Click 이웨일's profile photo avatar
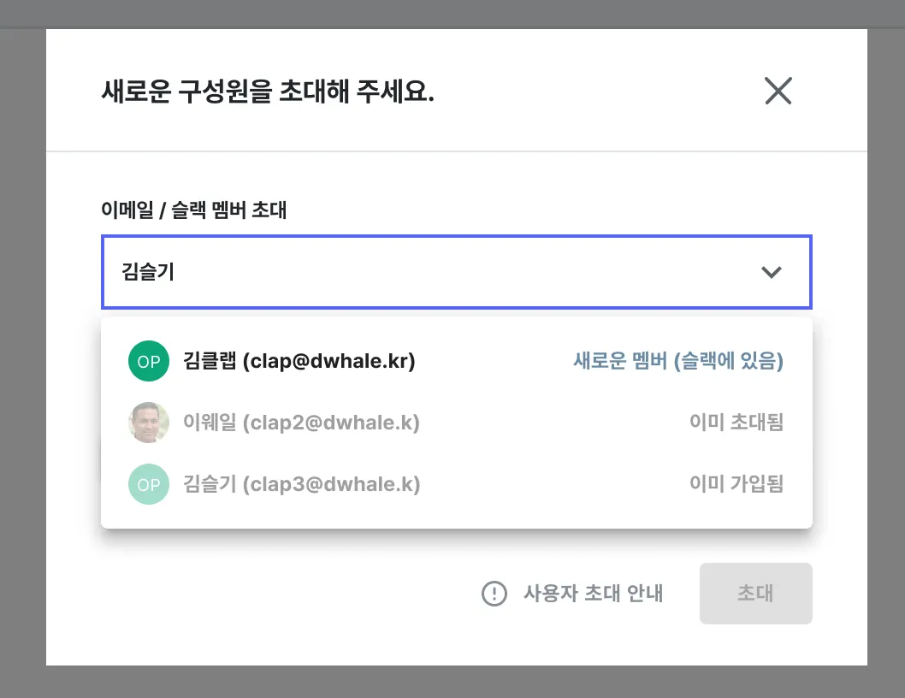This screenshot has width=905, height=698. pos(149,423)
